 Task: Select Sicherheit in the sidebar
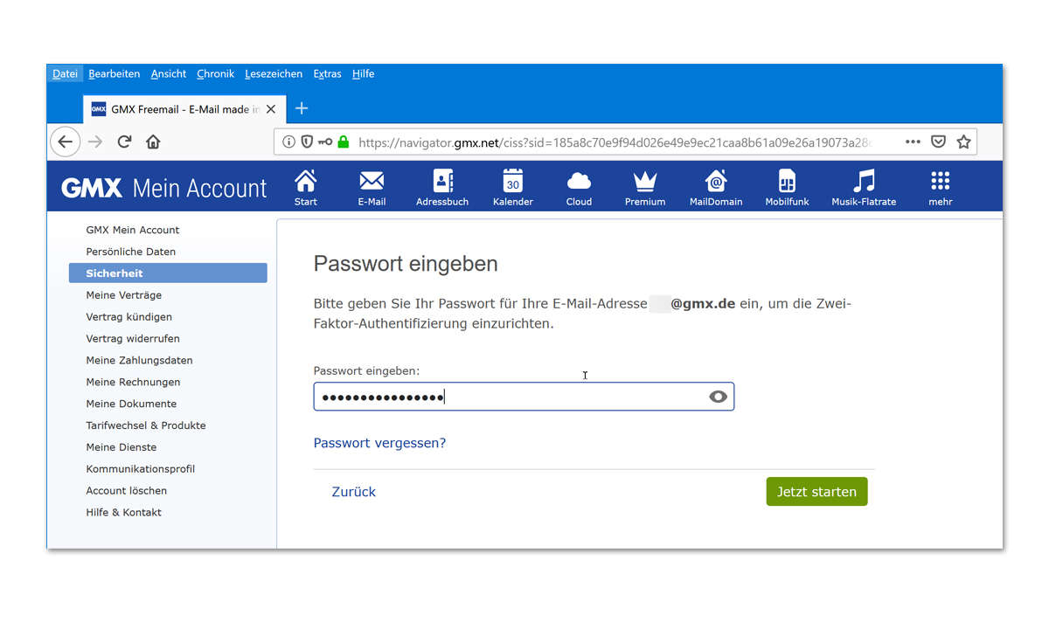pyautogui.click(x=168, y=273)
